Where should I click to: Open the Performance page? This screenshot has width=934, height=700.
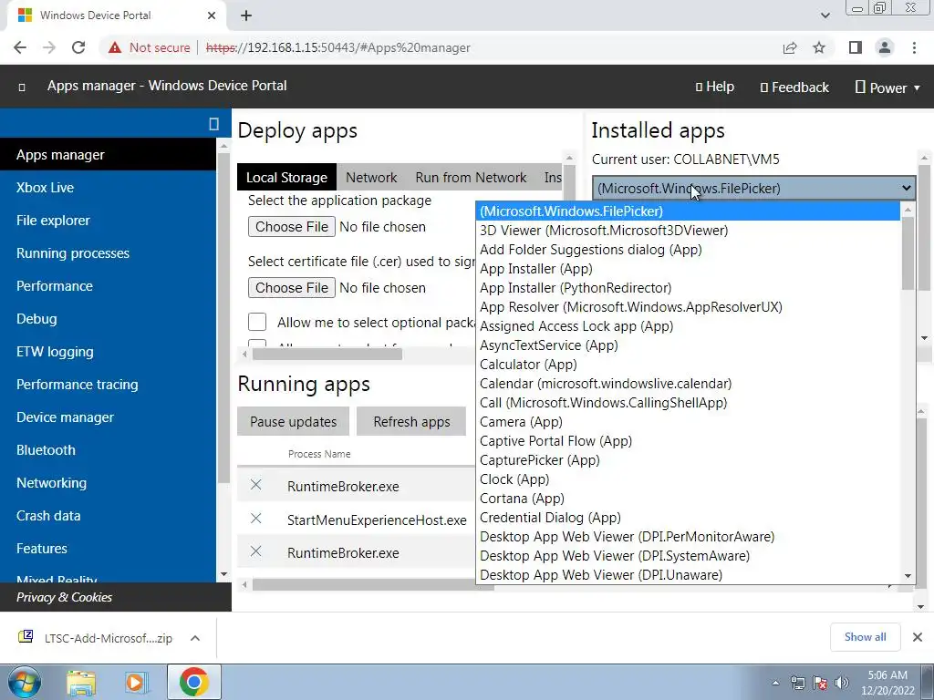(109, 285)
